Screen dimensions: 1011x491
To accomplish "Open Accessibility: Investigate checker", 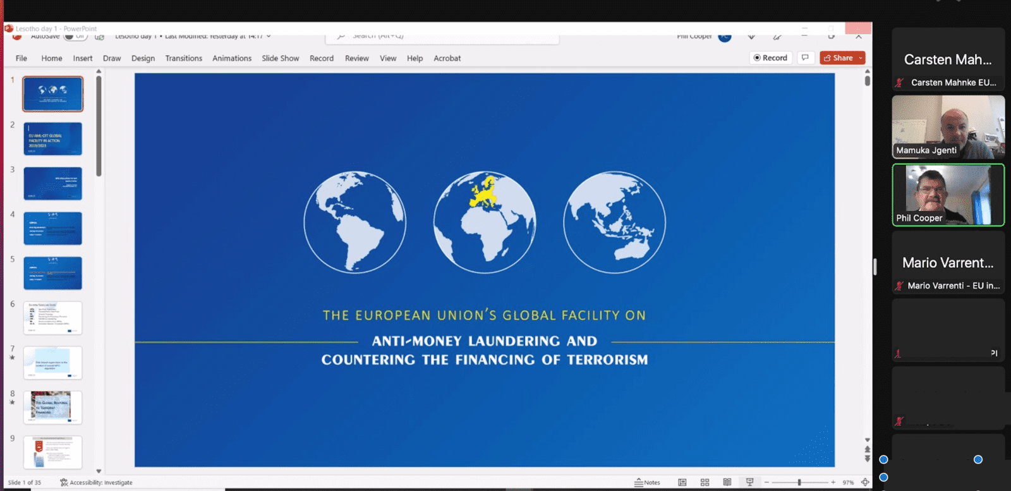I will 96,482.
